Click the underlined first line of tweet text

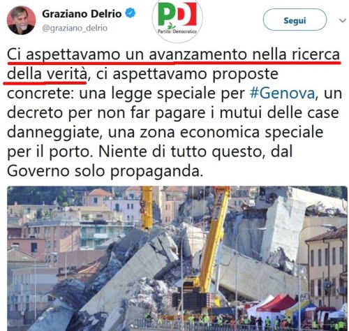[174, 54]
